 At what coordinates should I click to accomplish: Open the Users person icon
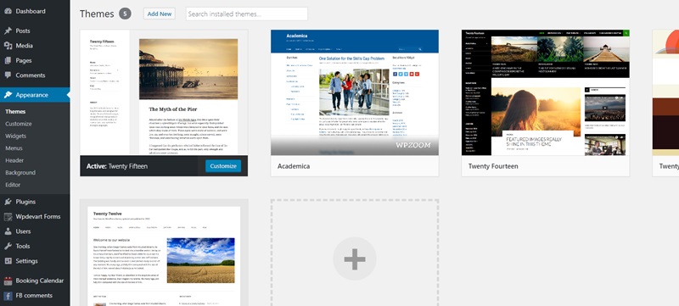pos(8,231)
